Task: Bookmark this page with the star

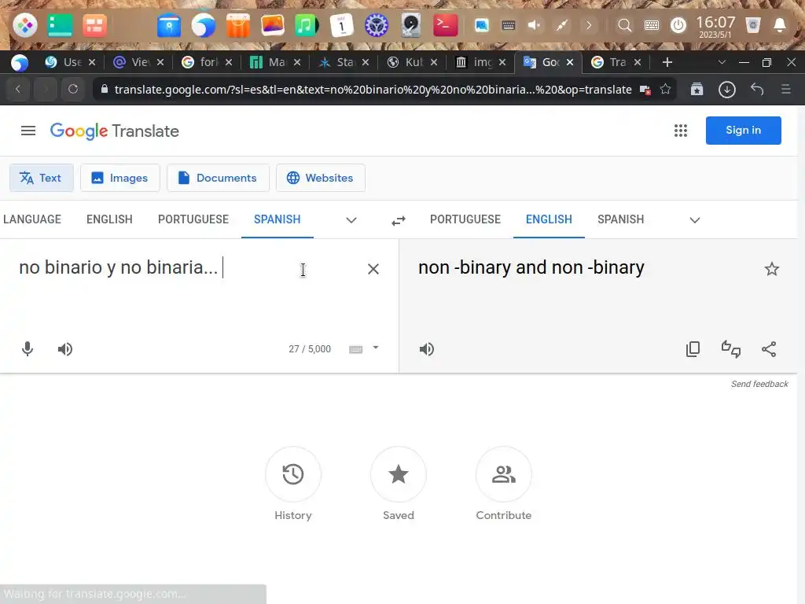Action: tap(665, 90)
